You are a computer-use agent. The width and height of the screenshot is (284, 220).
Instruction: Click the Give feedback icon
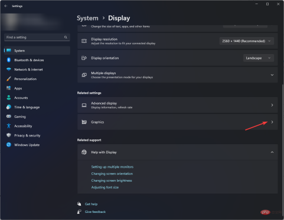[79, 212]
